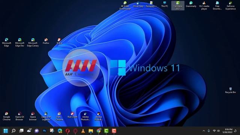Select the Google Chrome desktop icon
The width and height of the screenshot is (240, 135).
[x=6, y=116]
